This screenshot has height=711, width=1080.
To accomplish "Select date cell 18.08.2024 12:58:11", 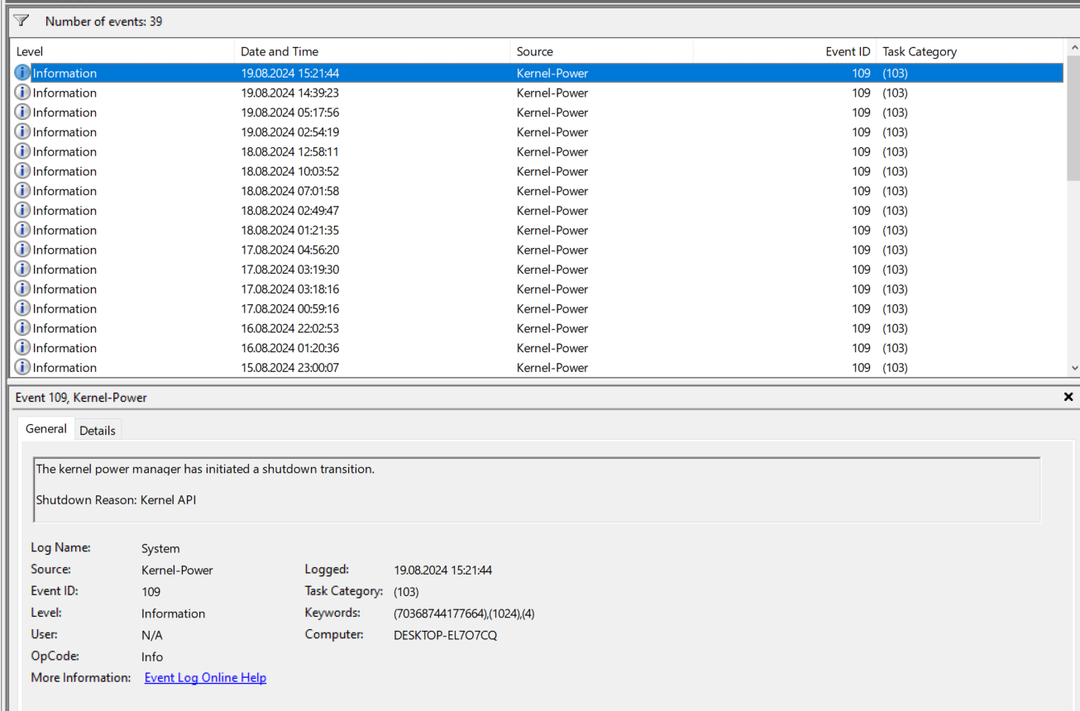I will pyautogui.click(x=289, y=151).
